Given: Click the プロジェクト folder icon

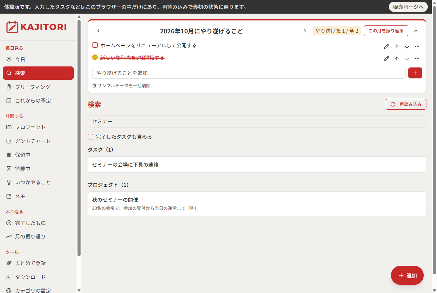Looking at the screenshot, I should [x=9, y=127].
